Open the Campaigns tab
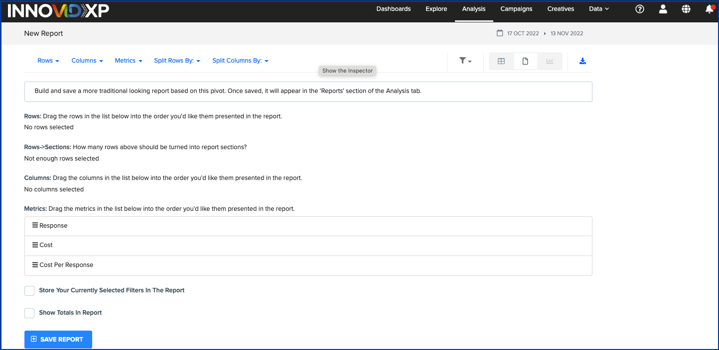 point(516,9)
